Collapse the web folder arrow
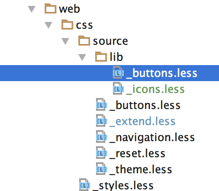Image resolution: width=219 pixels, height=191 pixels. (x=32, y=9)
